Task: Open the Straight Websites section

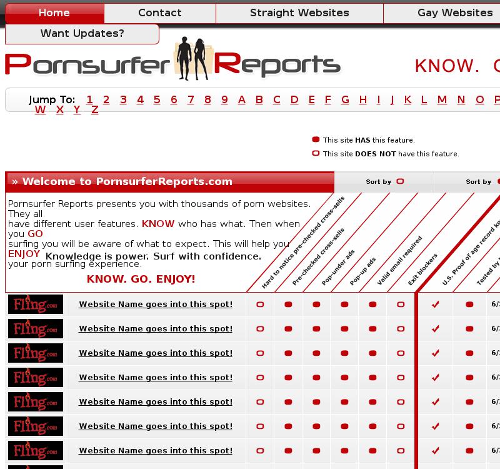Action: point(299,13)
